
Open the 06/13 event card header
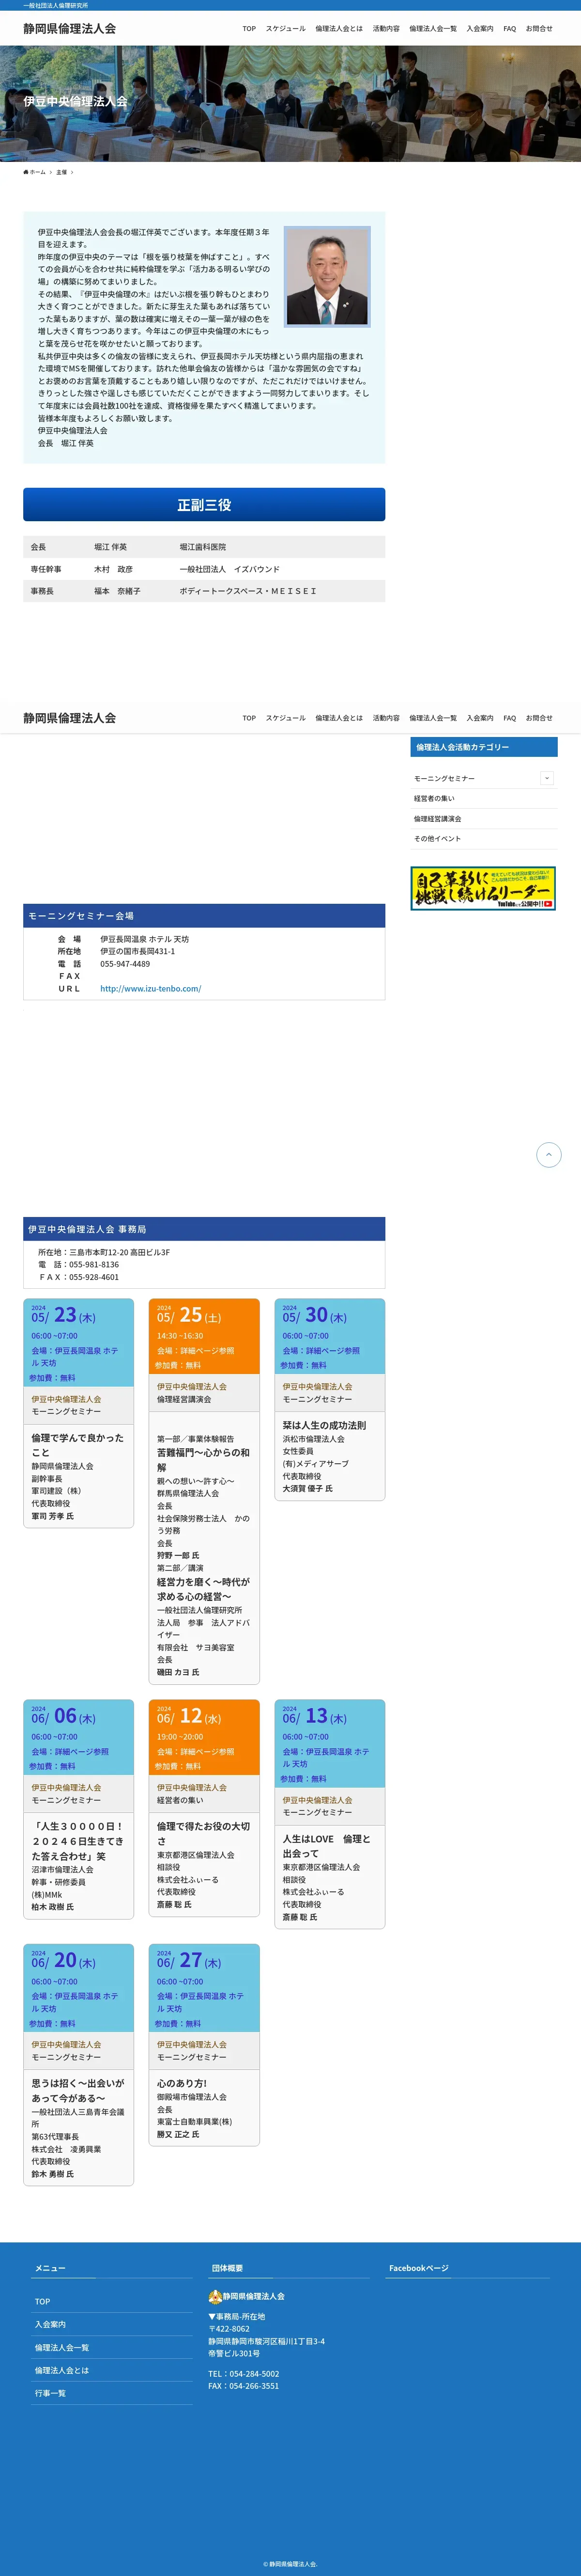tap(329, 1743)
